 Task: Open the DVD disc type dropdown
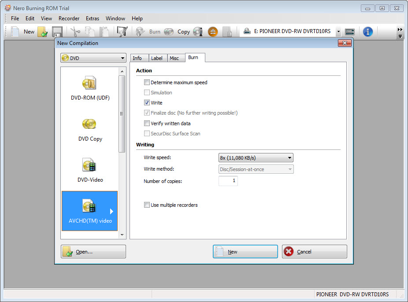point(93,58)
